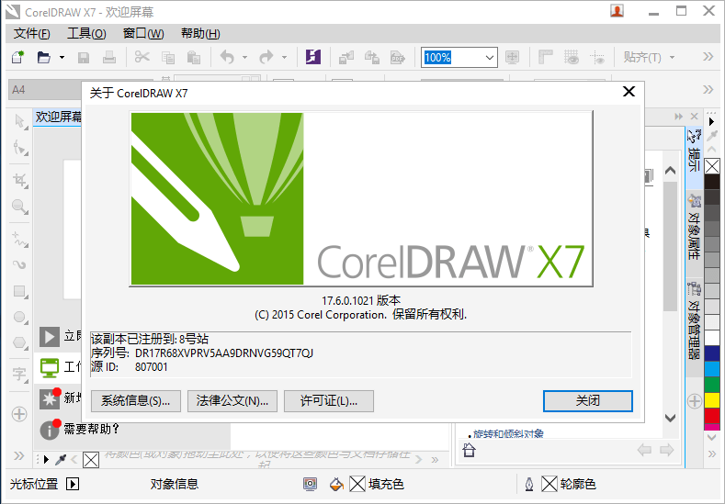
Task: Open the 100% zoom level dropdown
Action: pyautogui.click(x=490, y=58)
